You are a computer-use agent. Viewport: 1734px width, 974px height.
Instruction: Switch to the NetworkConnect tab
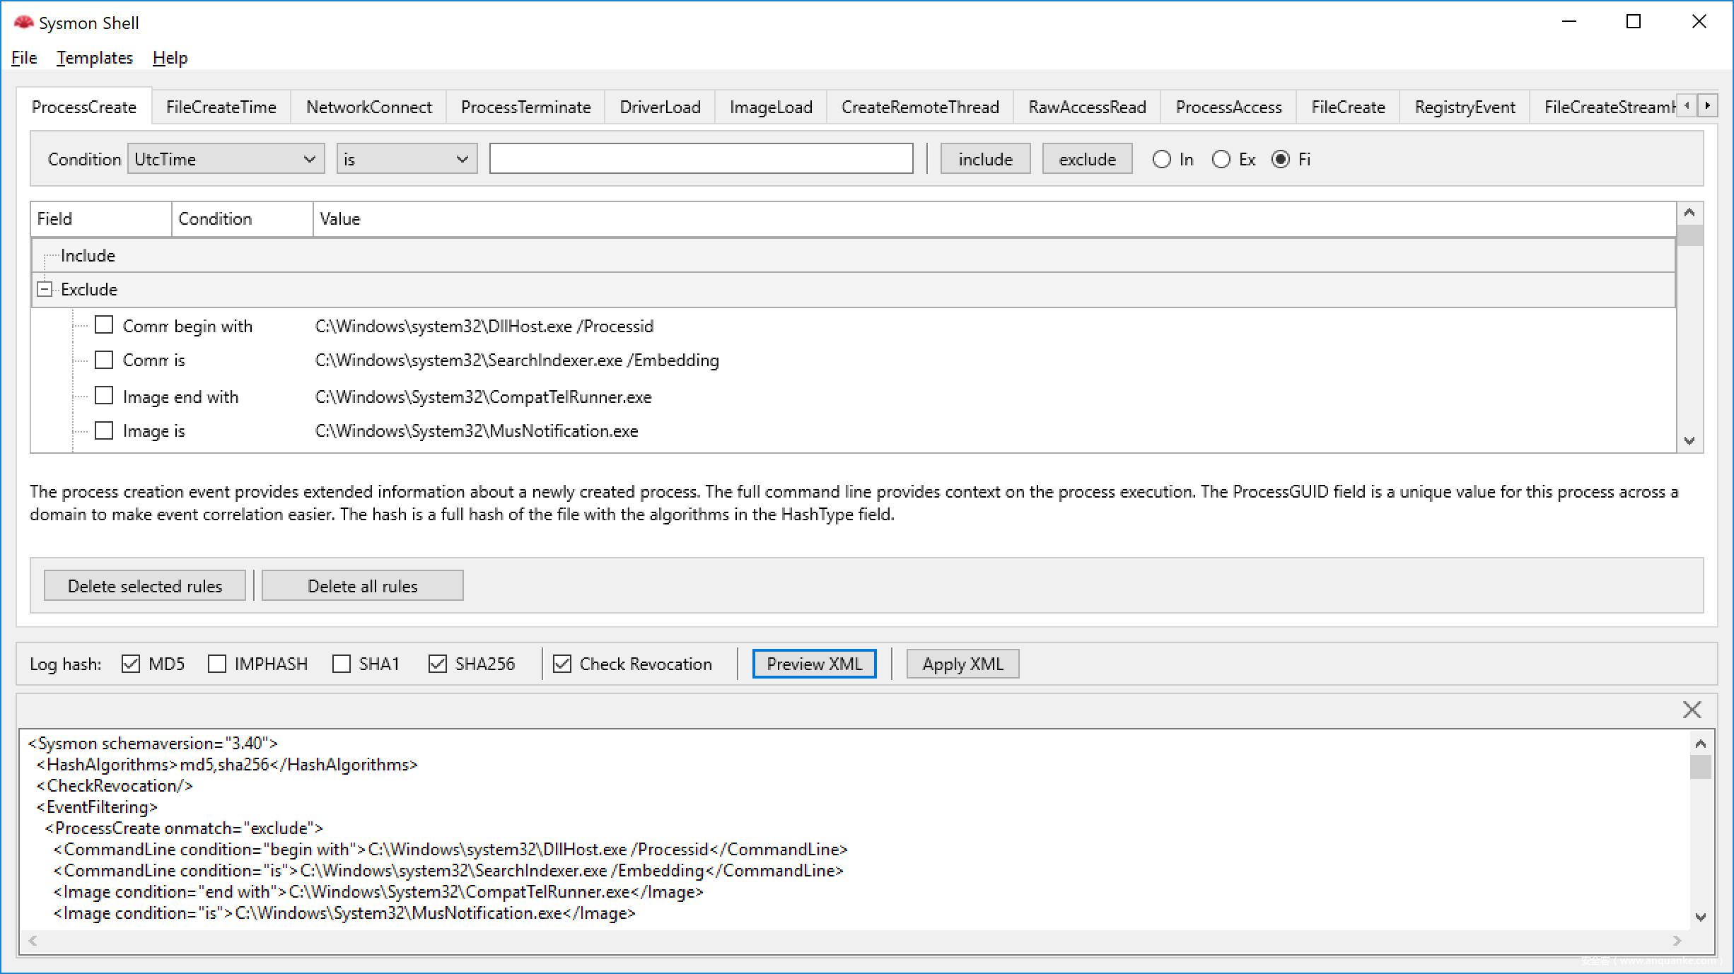coord(368,107)
